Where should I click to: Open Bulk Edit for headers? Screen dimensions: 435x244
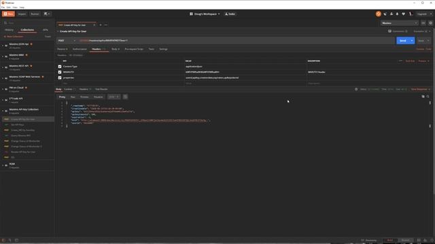pyautogui.click(x=410, y=61)
